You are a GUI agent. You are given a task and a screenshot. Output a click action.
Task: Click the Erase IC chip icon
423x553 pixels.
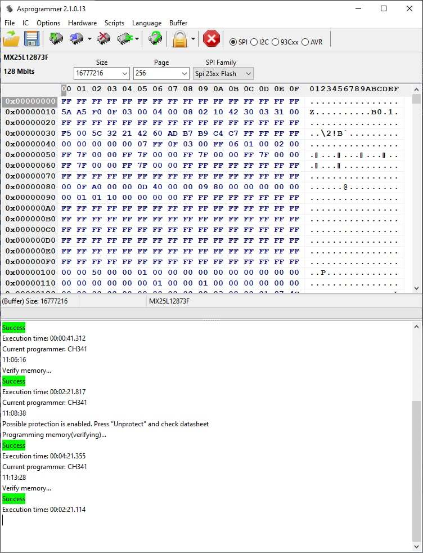pos(103,38)
